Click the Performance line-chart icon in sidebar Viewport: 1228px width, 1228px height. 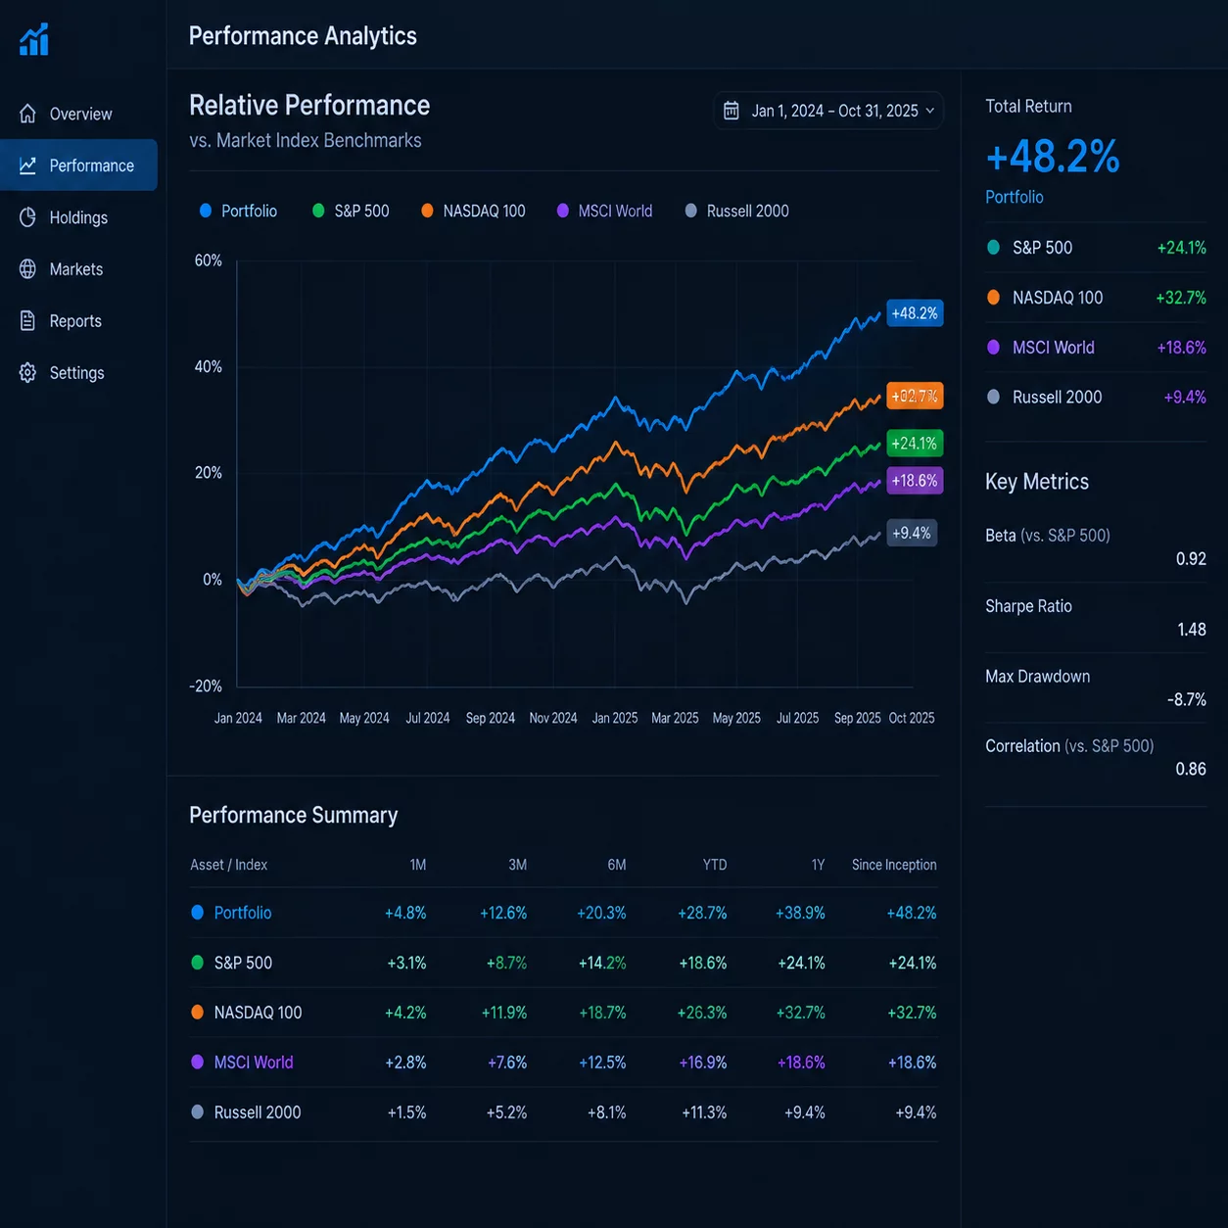coord(28,165)
